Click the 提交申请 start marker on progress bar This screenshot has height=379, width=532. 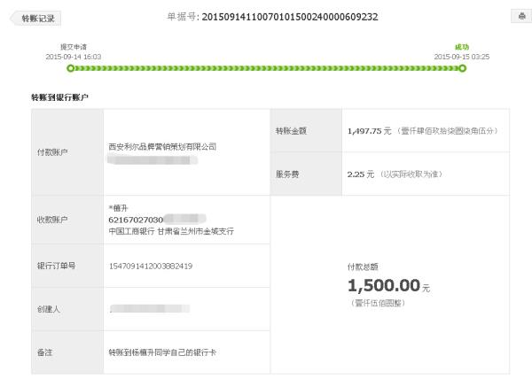[x=71, y=68]
